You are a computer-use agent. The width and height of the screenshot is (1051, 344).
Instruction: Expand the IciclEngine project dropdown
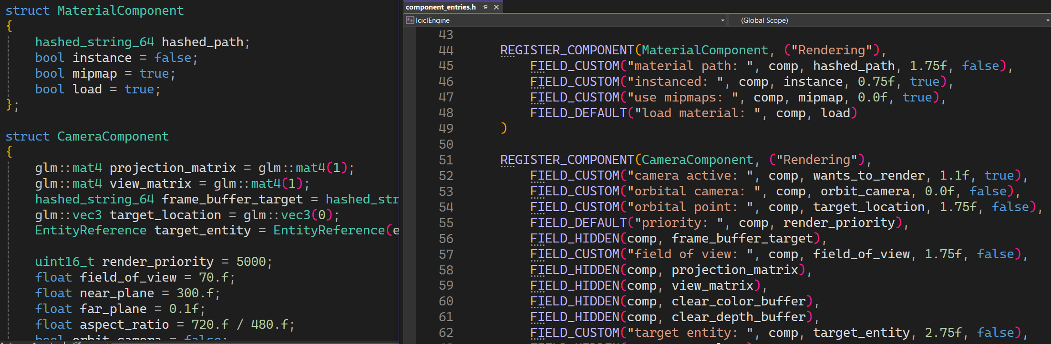tap(722, 20)
